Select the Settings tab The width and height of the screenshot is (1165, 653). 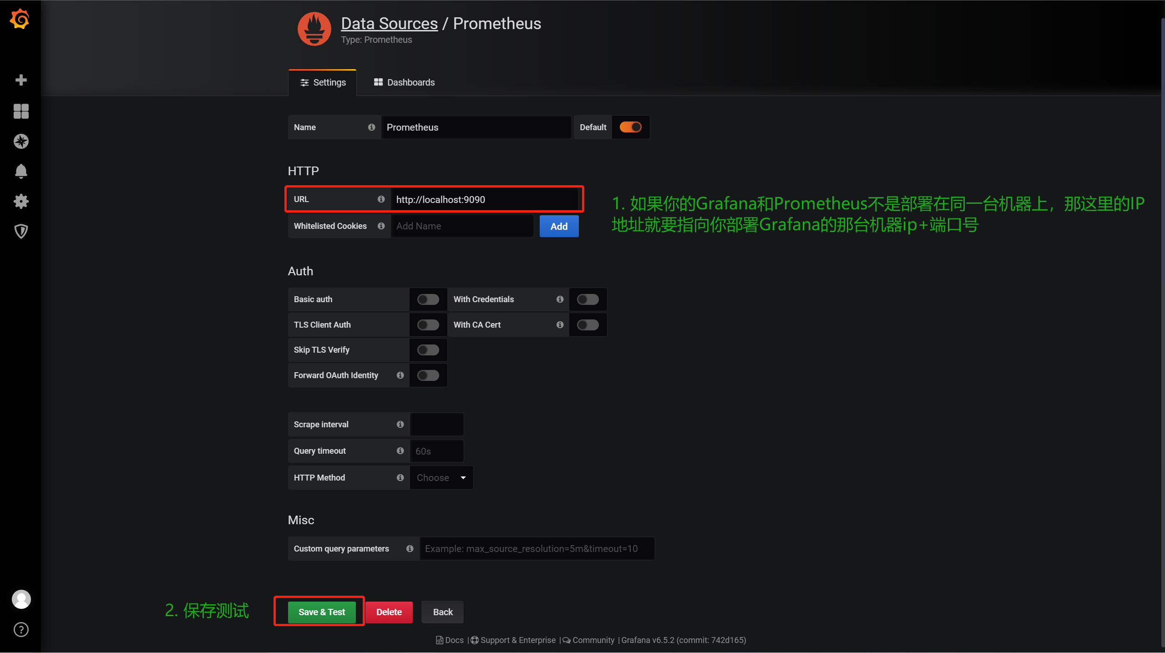(x=323, y=82)
